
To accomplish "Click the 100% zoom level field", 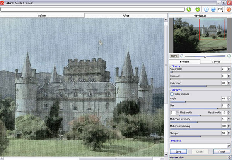I will click(x=174, y=56).
